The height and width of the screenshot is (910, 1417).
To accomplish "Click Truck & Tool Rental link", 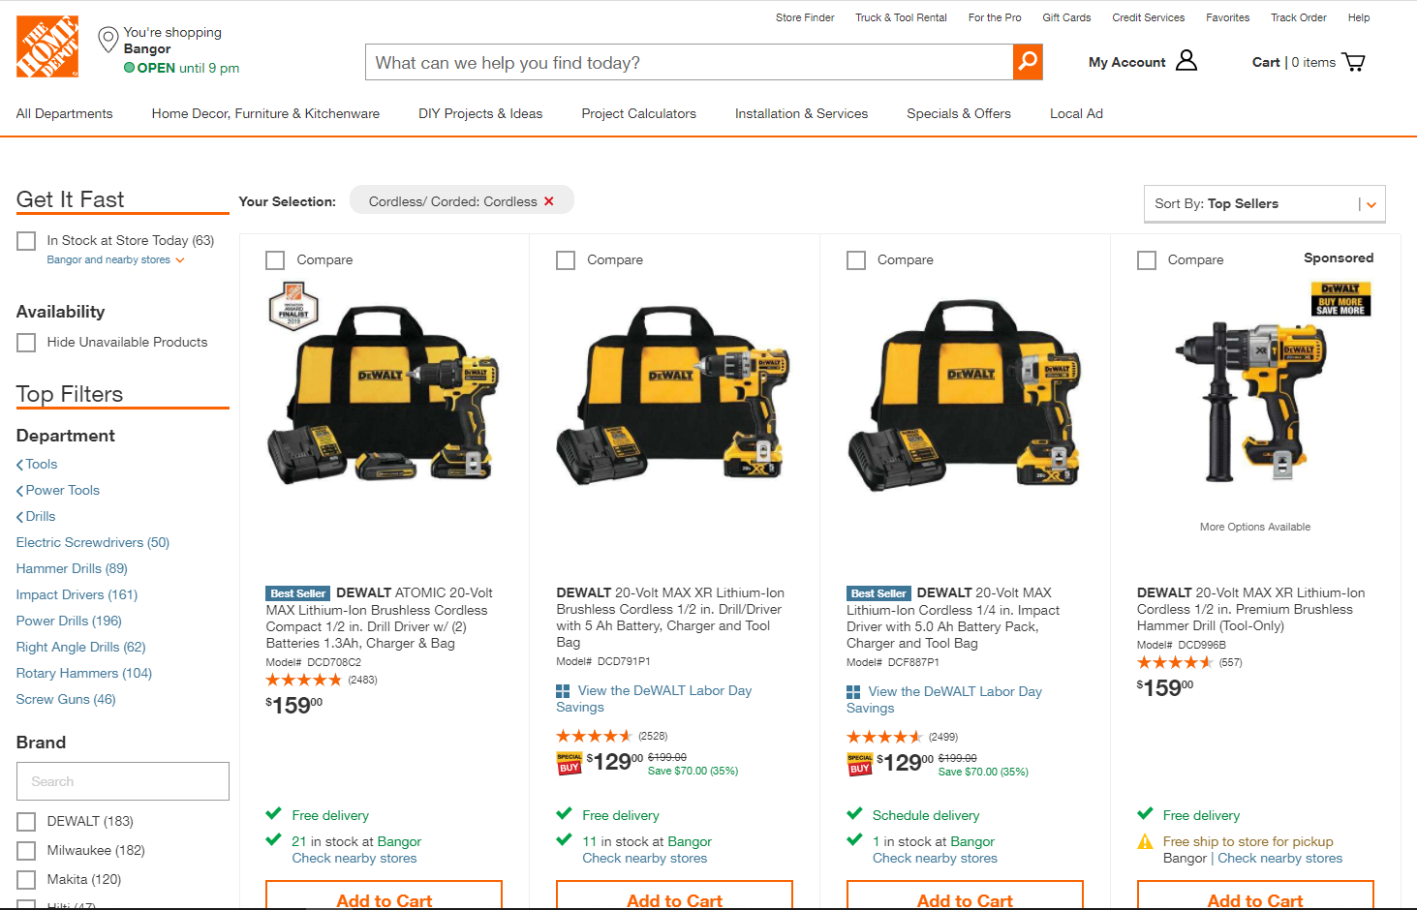I will [x=901, y=17].
